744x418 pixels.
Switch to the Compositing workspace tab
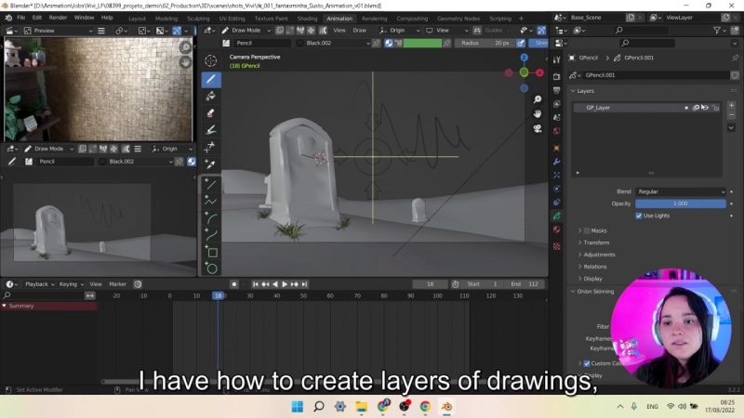[412, 18]
